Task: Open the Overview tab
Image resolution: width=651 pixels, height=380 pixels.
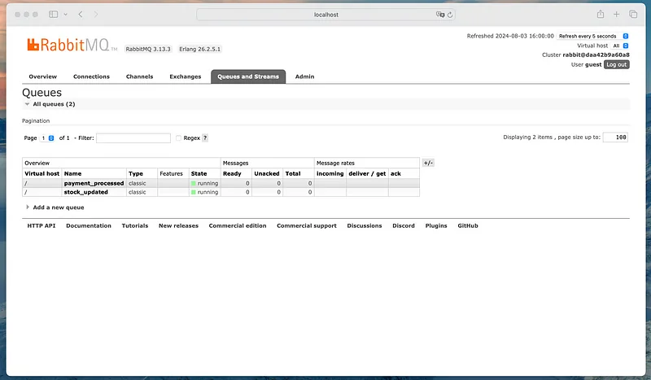Action: 43,76
